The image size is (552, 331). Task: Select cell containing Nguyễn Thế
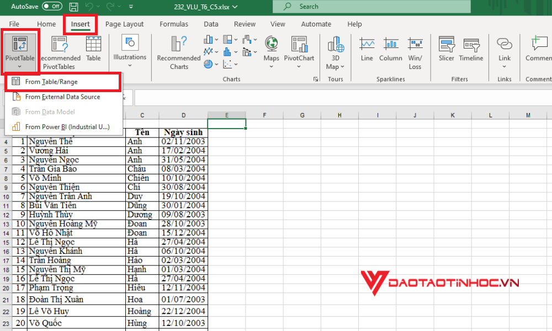coord(76,142)
